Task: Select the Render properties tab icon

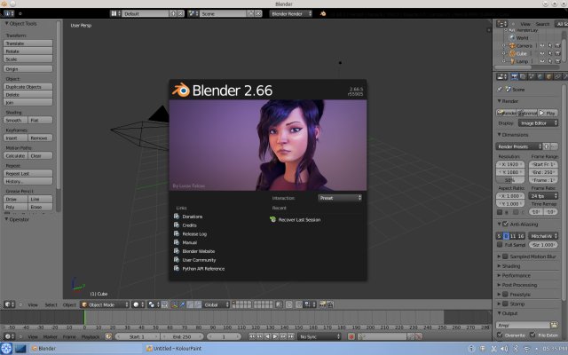Action: [515, 76]
